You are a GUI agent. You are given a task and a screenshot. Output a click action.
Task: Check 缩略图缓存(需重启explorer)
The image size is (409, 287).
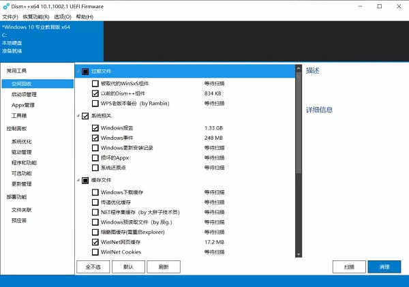95,232
